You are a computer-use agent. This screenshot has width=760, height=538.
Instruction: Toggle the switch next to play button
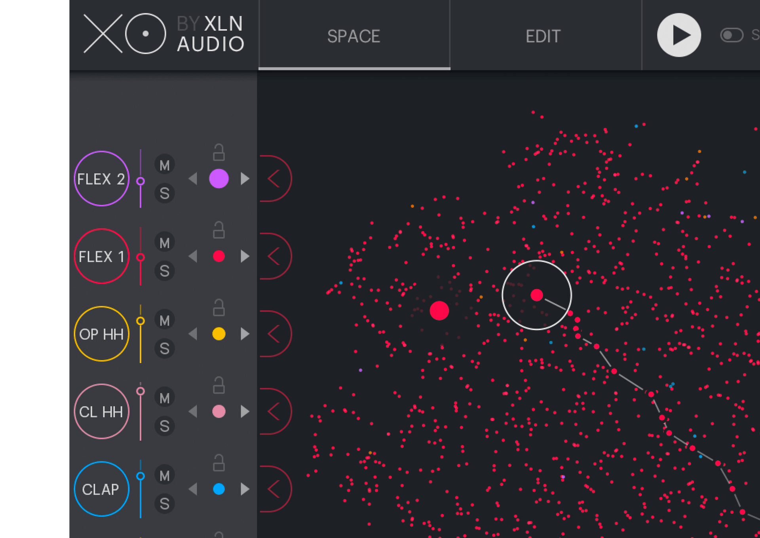click(731, 35)
